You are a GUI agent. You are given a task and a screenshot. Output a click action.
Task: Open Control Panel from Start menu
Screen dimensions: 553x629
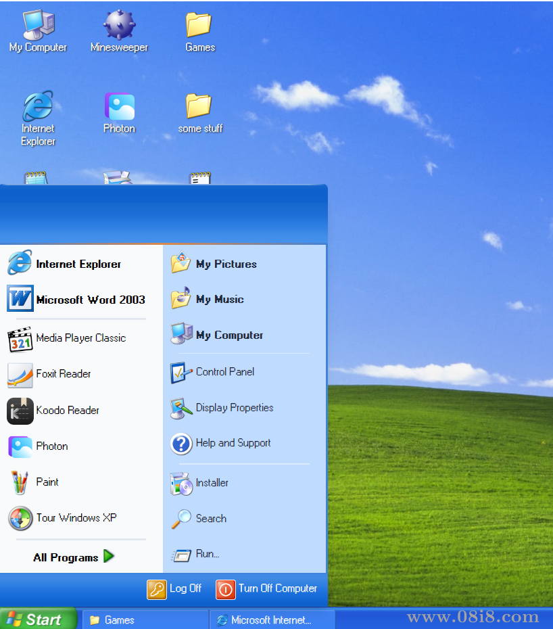224,372
